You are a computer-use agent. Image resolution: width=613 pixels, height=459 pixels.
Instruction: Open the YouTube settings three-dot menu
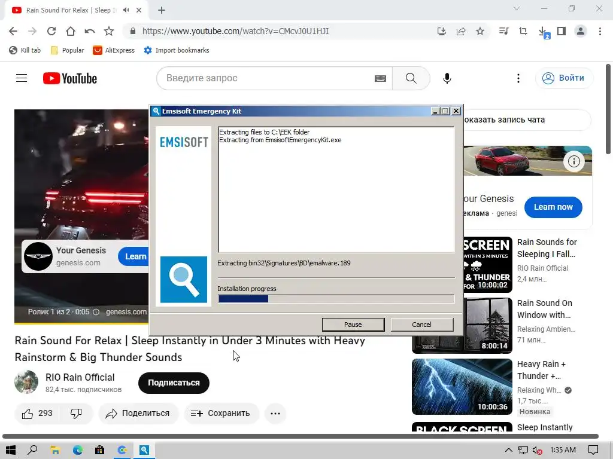[x=518, y=78]
